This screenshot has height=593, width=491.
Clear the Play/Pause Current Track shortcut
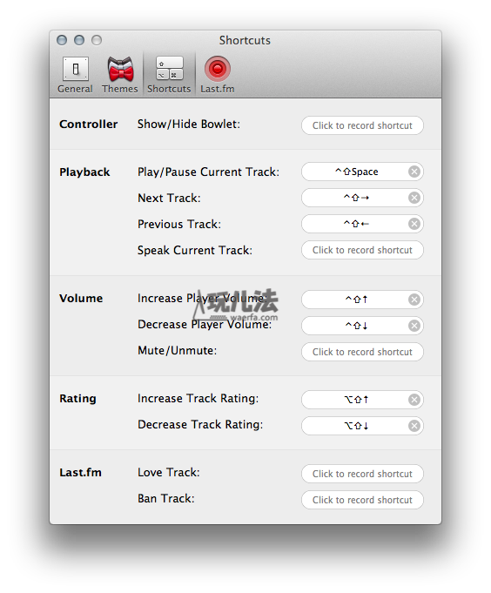tap(414, 172)
